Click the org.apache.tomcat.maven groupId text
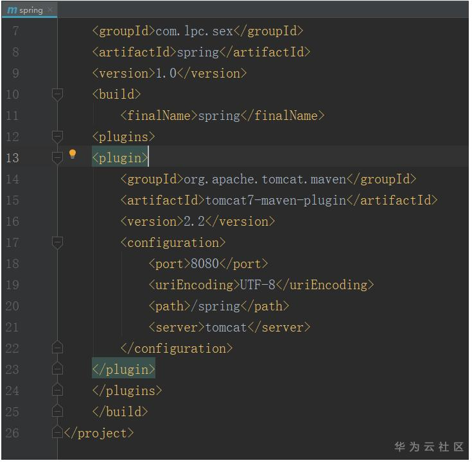 265,179
